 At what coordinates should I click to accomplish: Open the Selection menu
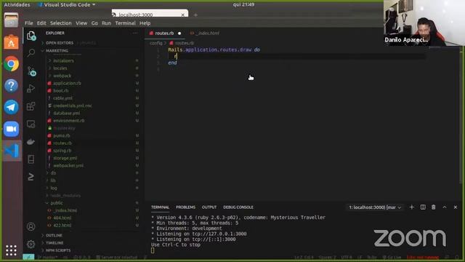click(x=60, y=23)
